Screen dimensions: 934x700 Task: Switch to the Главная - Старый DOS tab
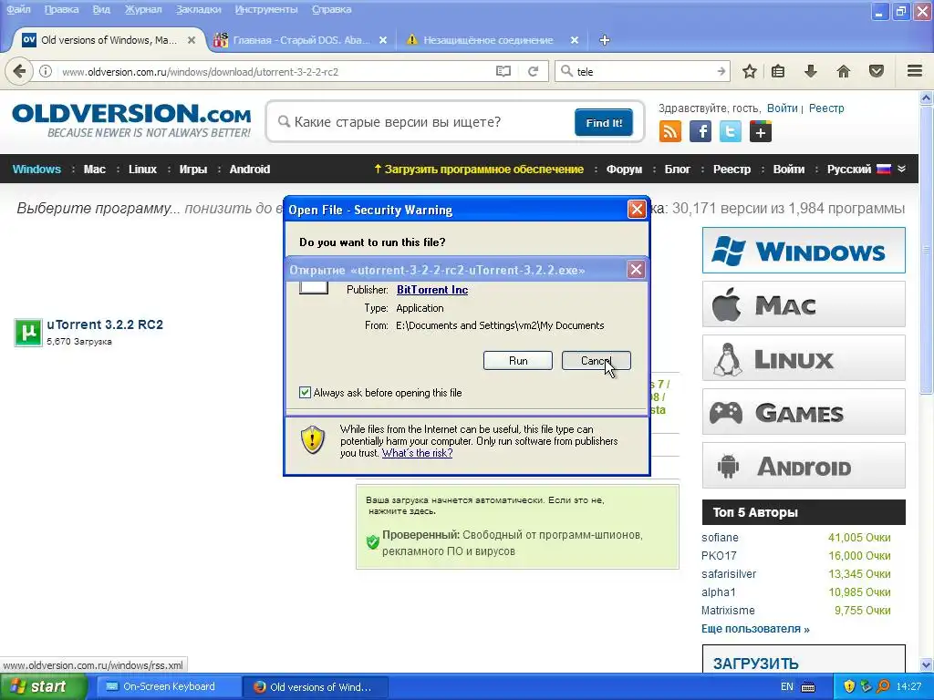pos(299,40)
